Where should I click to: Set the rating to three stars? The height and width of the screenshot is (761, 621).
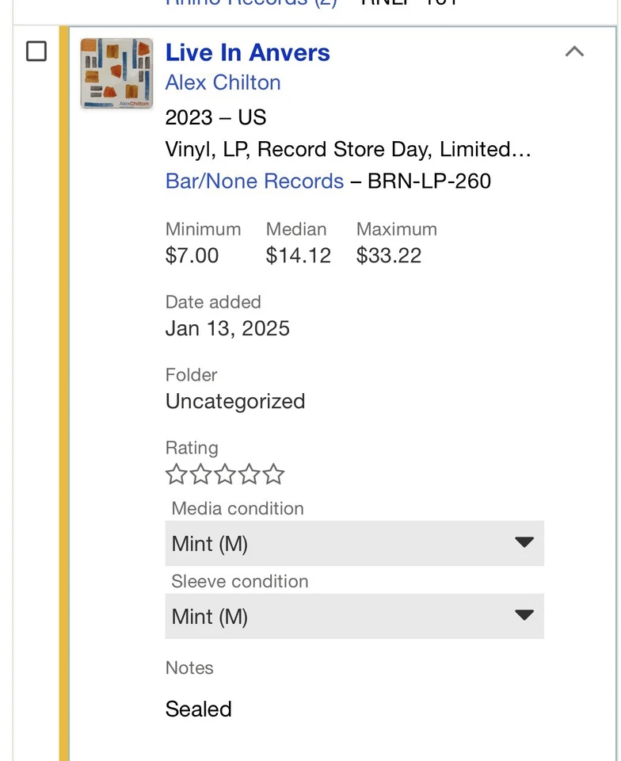tap(225, 475)
